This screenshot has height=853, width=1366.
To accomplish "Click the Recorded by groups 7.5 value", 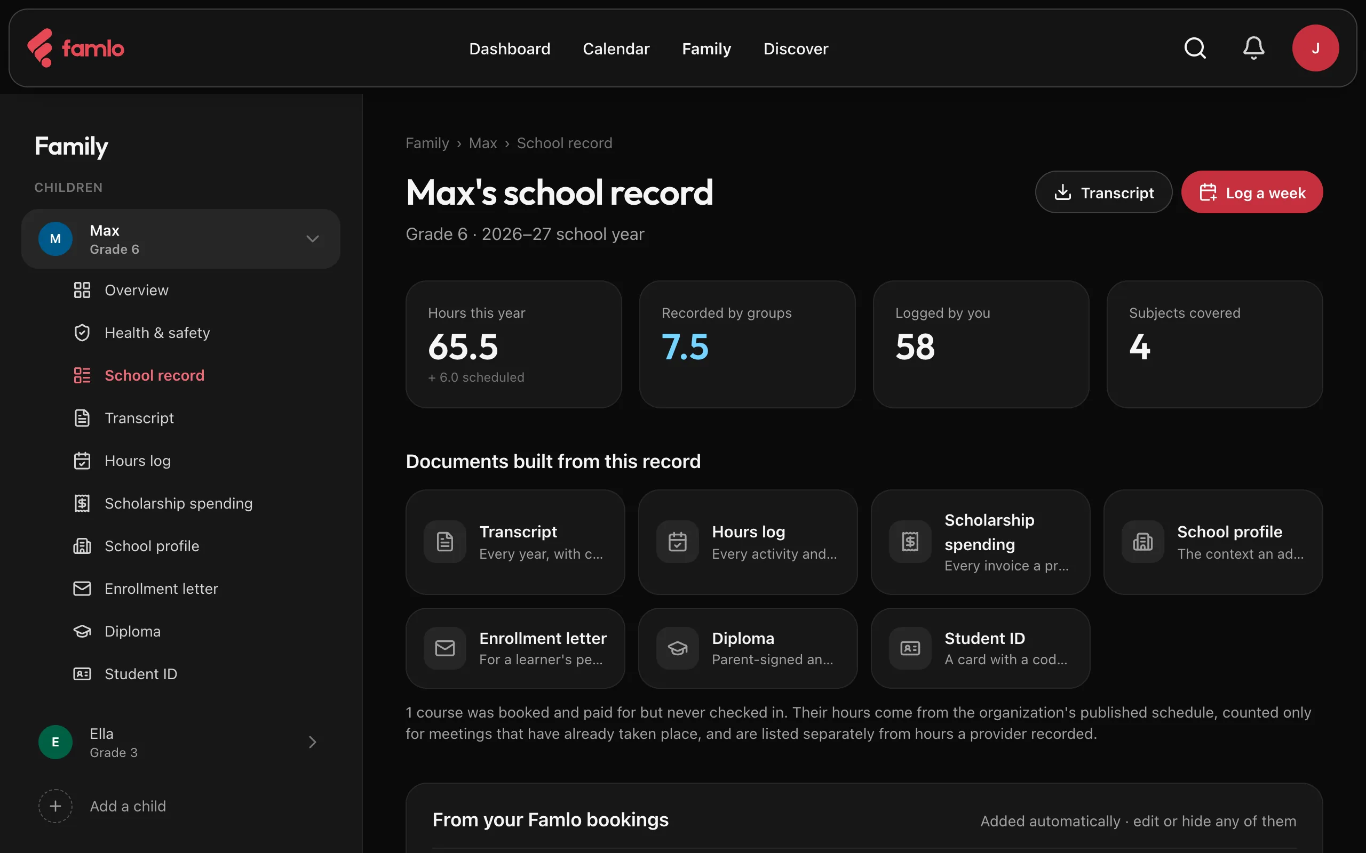I will coord(685,347).
